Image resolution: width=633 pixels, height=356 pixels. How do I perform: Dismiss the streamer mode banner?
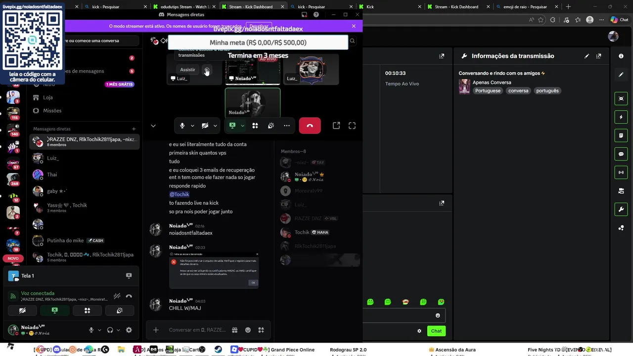pos(354,26)
